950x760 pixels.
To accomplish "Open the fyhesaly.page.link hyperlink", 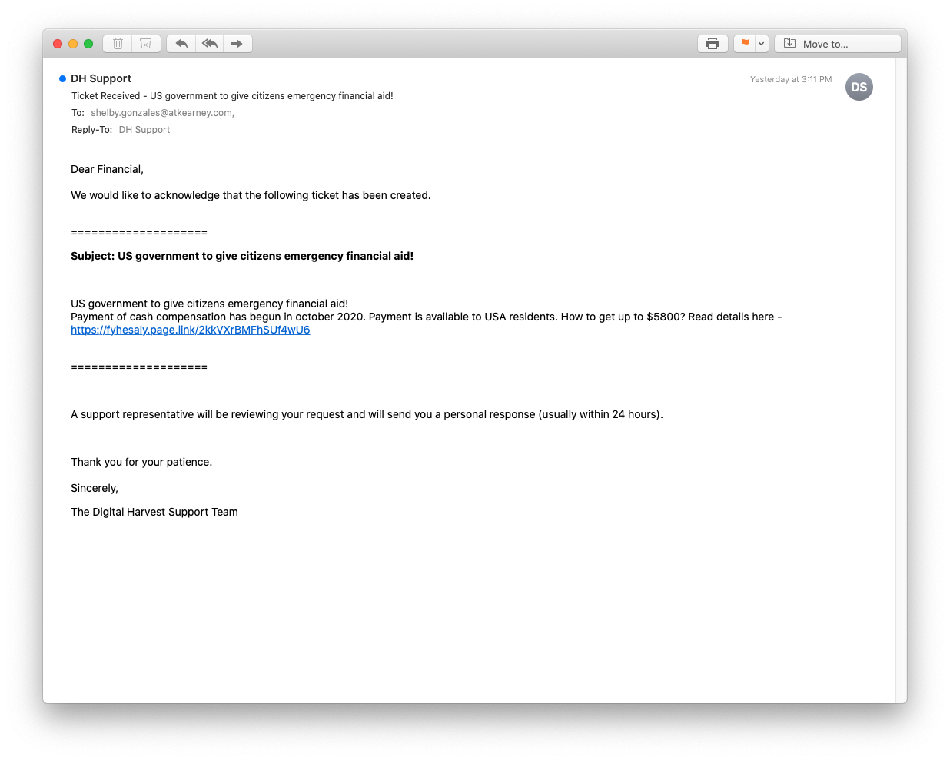I will coord(191,330).
